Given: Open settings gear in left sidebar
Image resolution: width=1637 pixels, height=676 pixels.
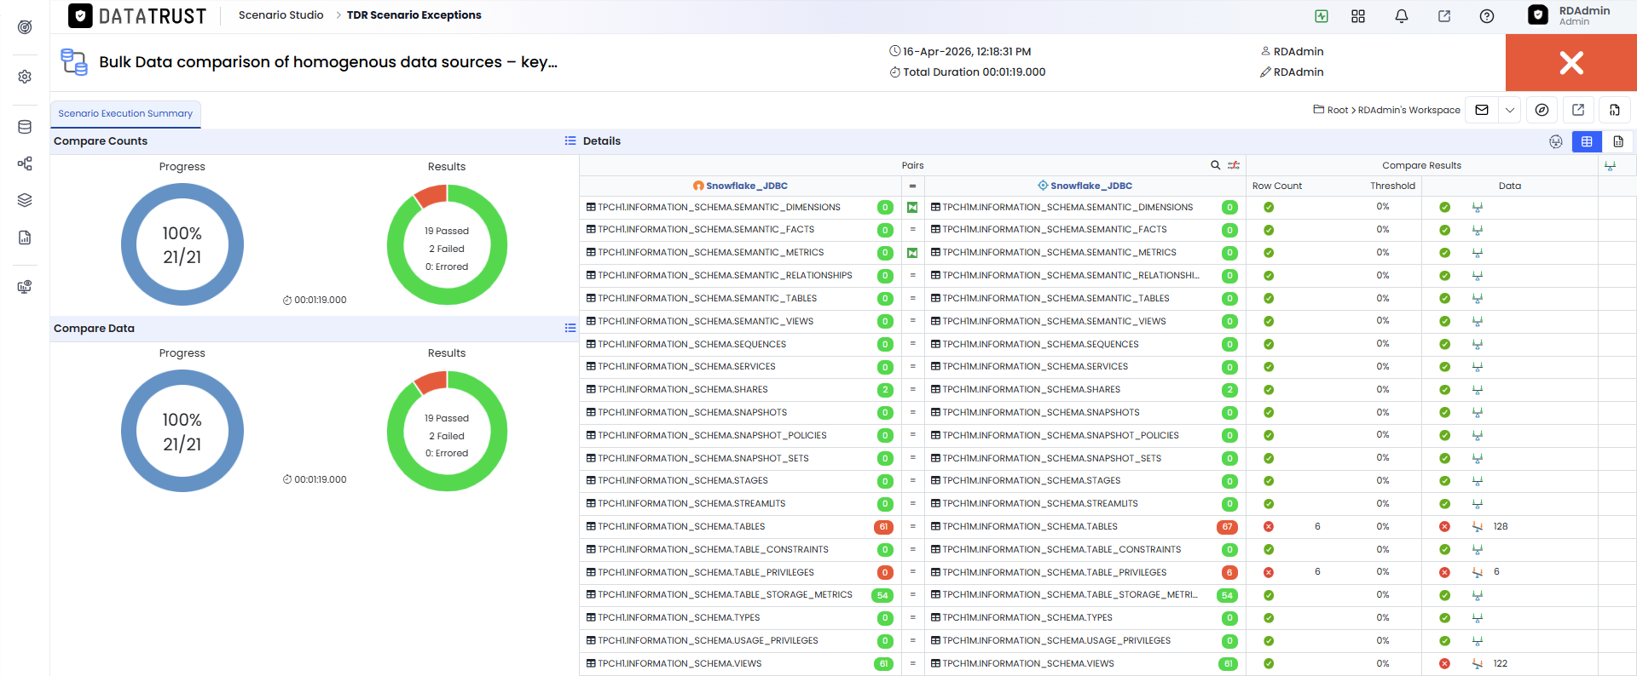Looking at the screenshot, I should coord(25,77).
